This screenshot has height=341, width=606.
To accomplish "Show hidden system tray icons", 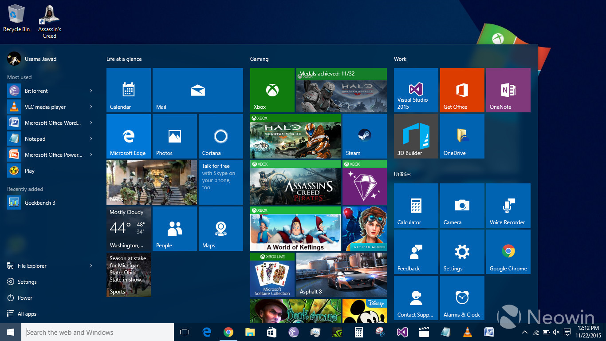I will click(525, 332).
